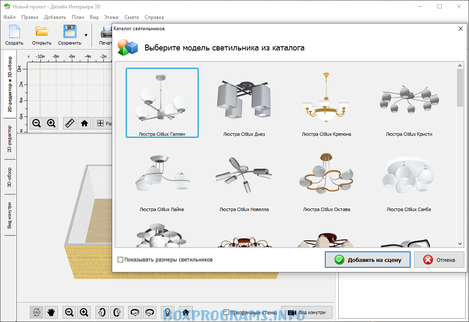The width and height of the screenshot is (469, 322).
Task: Select the Люстра Citilux Самба lamp
Action: pyautogui.click(x=409, y=182)
